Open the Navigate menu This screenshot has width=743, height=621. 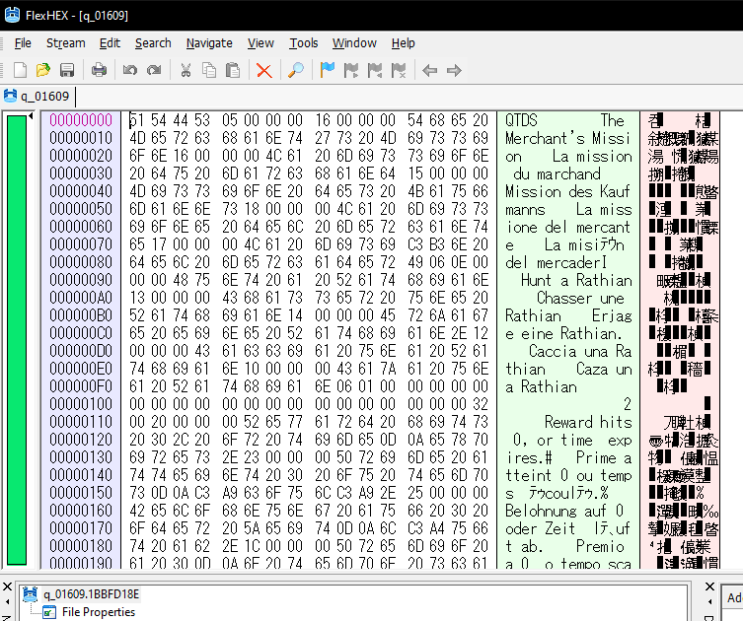pos(209,43)
